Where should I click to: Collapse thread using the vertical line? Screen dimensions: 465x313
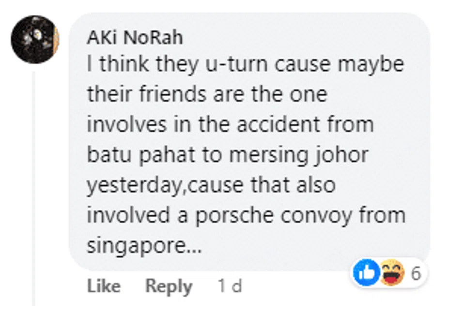point(33,188)
